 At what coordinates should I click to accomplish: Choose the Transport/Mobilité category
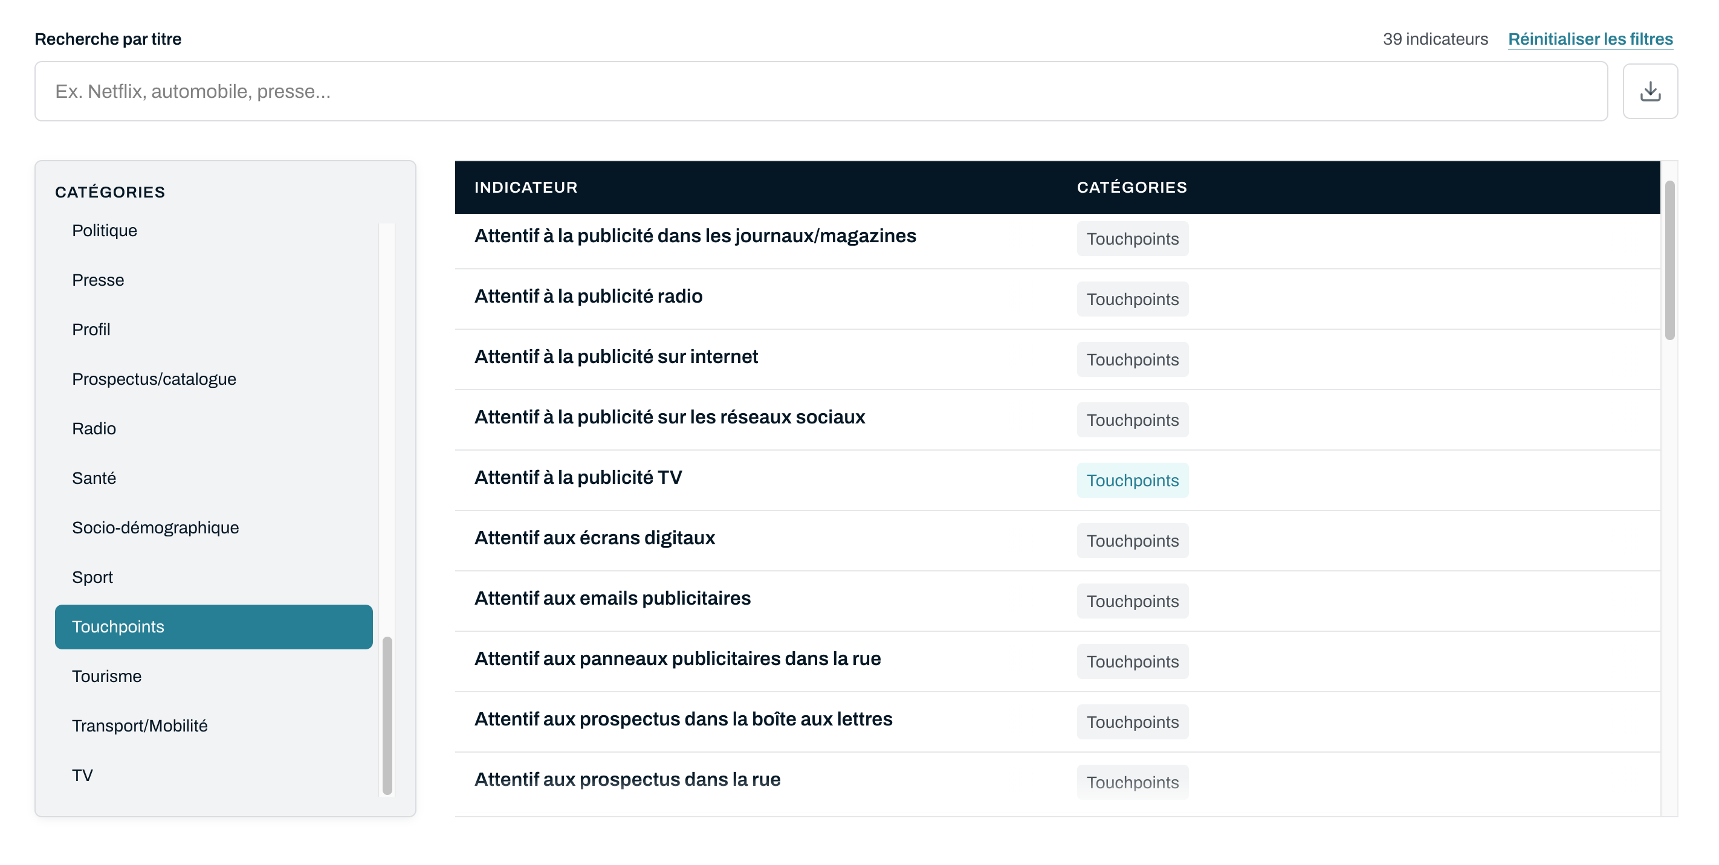point(213,725)
